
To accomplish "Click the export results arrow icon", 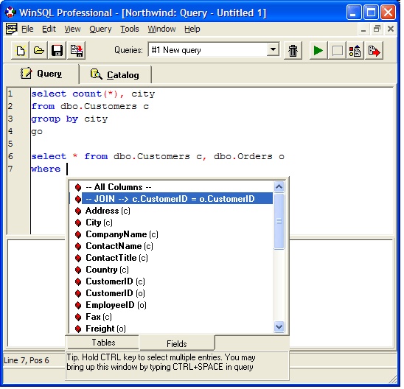I will pos(374,50).
